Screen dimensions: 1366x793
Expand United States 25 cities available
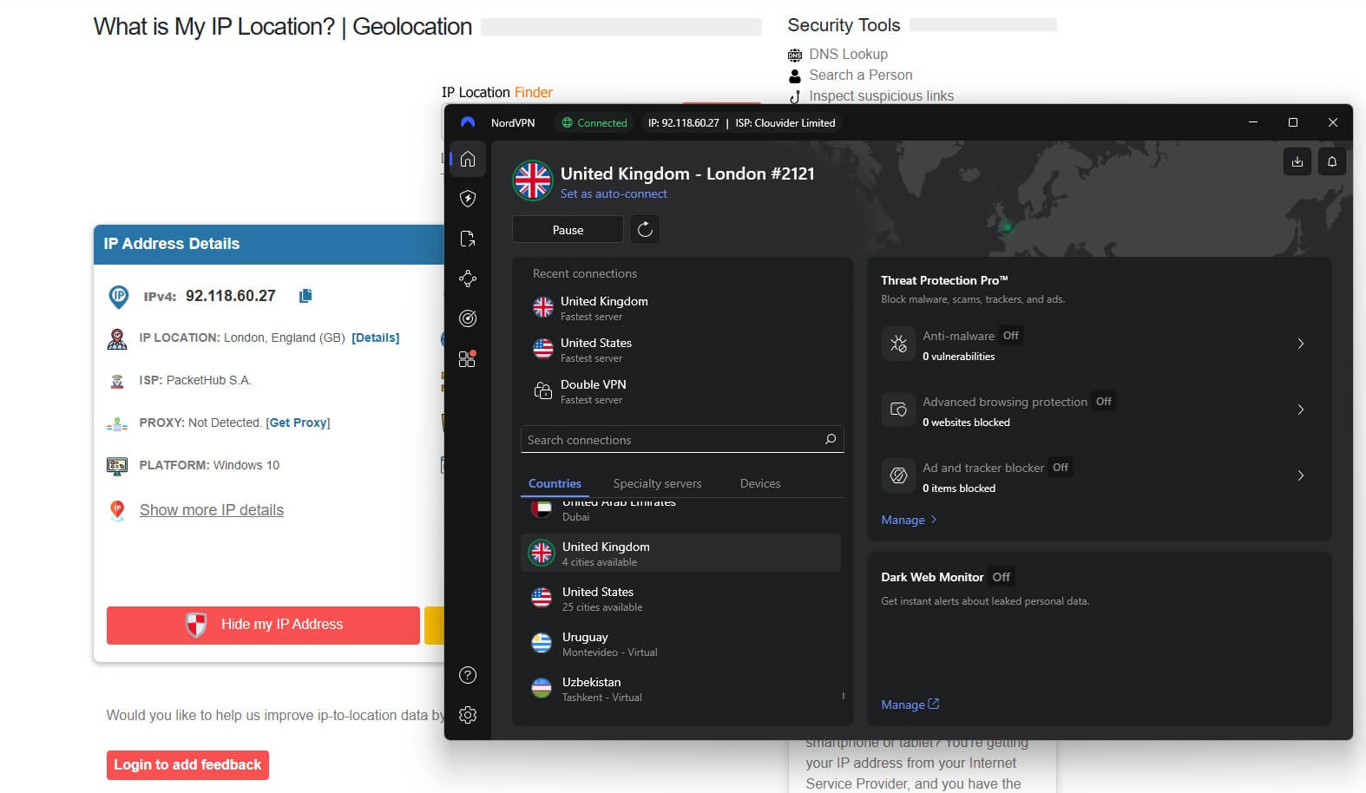pyautogui.click(x=680, y=598)
